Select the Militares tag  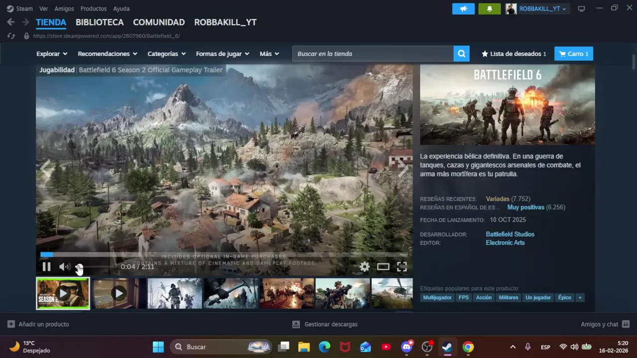pyautogui.click(x=509, y=297)
